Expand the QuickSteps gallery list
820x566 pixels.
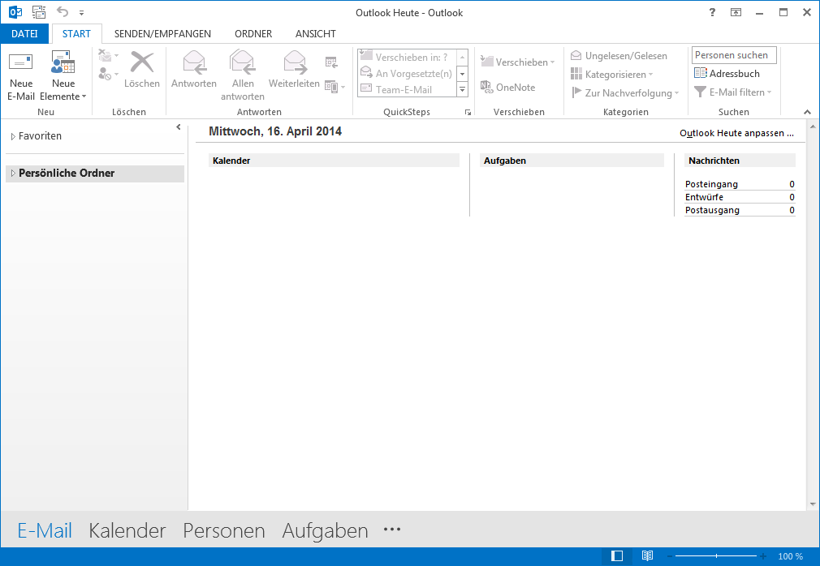tap(462, 90)
